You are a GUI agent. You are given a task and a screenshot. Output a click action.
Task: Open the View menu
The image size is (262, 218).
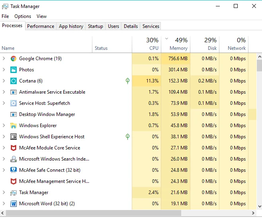tap(41, 16)
